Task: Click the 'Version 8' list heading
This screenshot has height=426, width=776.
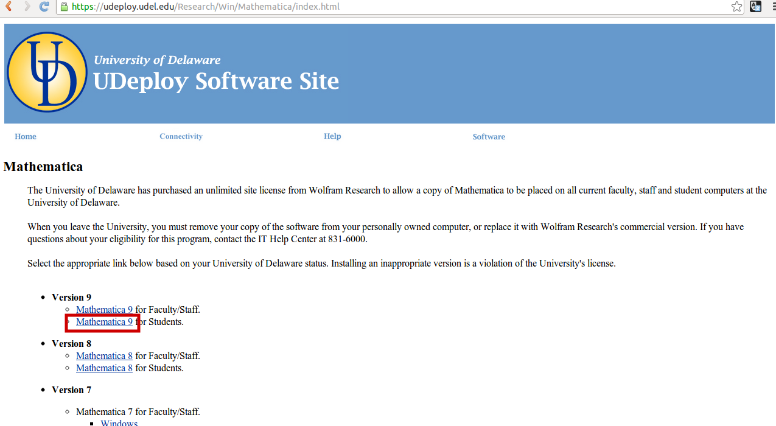Action: pos(71,344)
